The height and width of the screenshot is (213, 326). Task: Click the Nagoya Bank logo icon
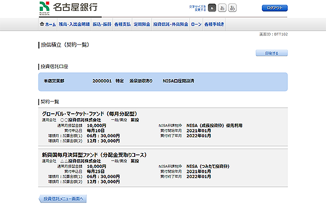pos(45,8)
